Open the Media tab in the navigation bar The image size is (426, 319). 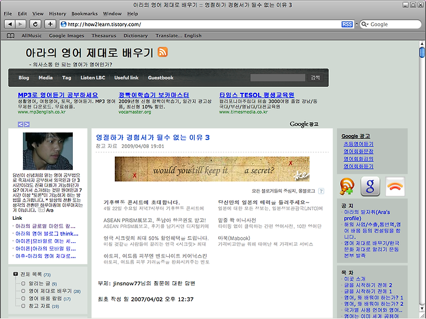(x=46, y=77)
